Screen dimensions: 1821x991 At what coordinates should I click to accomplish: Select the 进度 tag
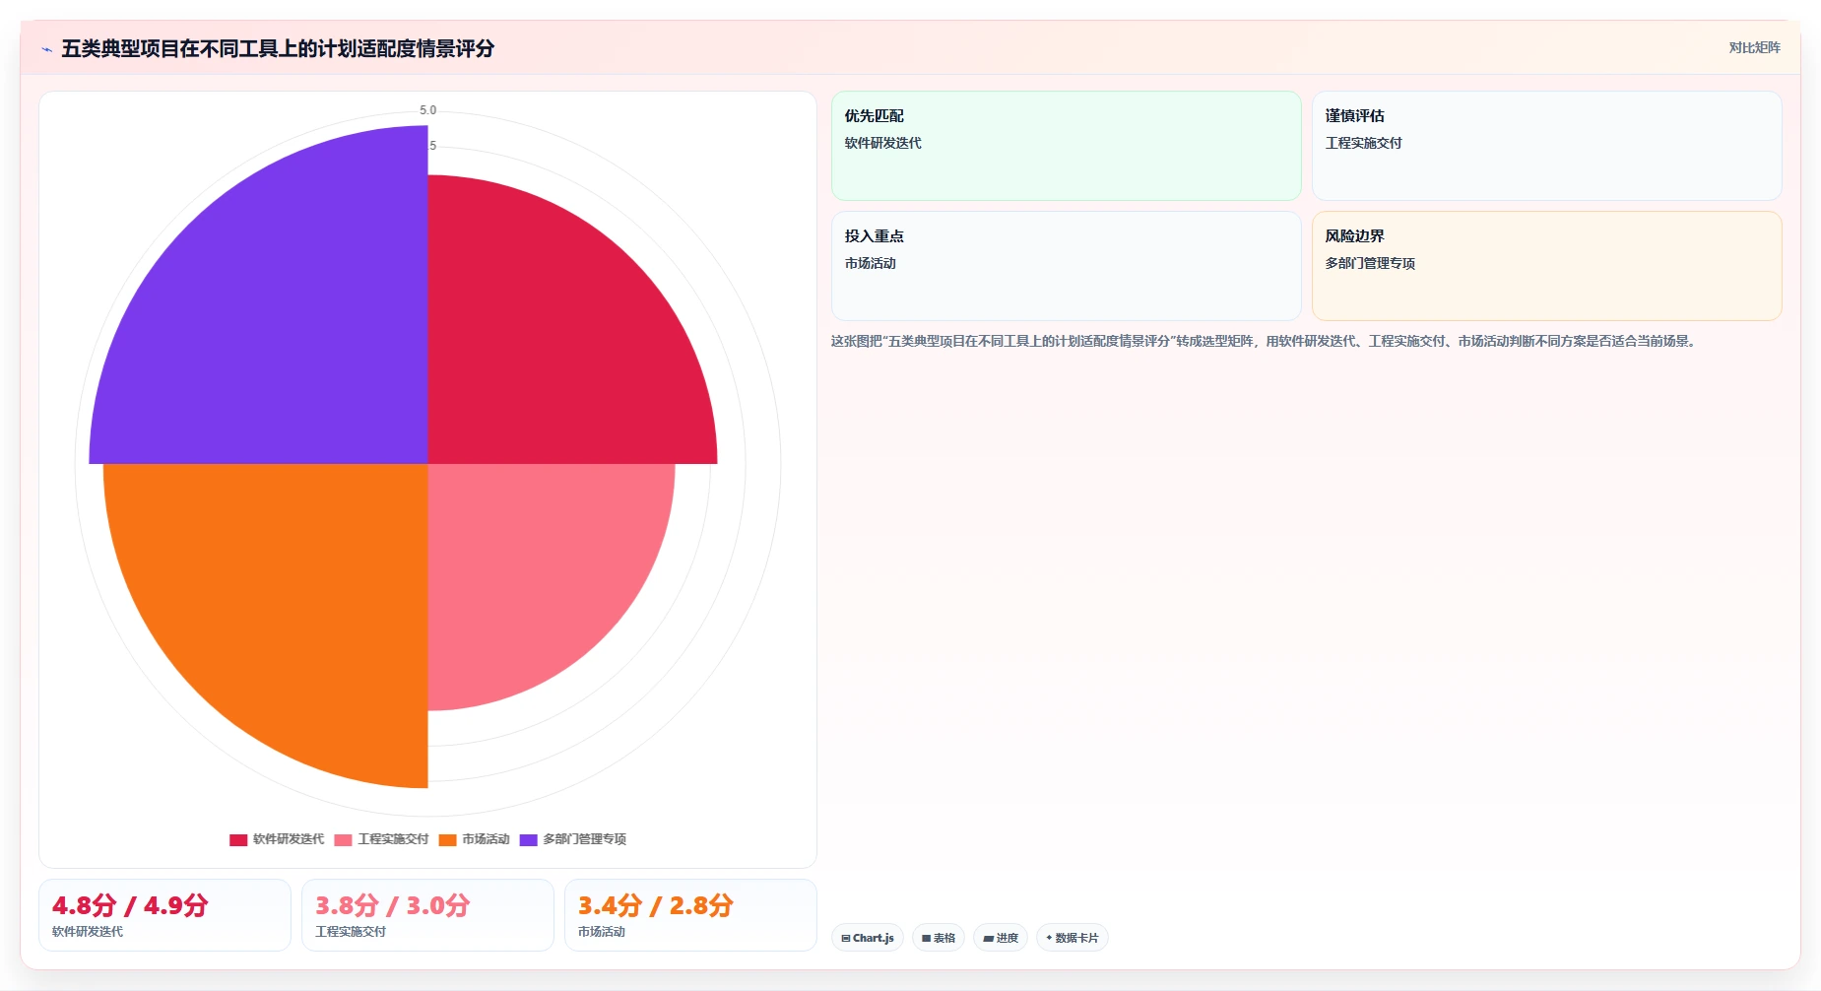point(1000,938)
